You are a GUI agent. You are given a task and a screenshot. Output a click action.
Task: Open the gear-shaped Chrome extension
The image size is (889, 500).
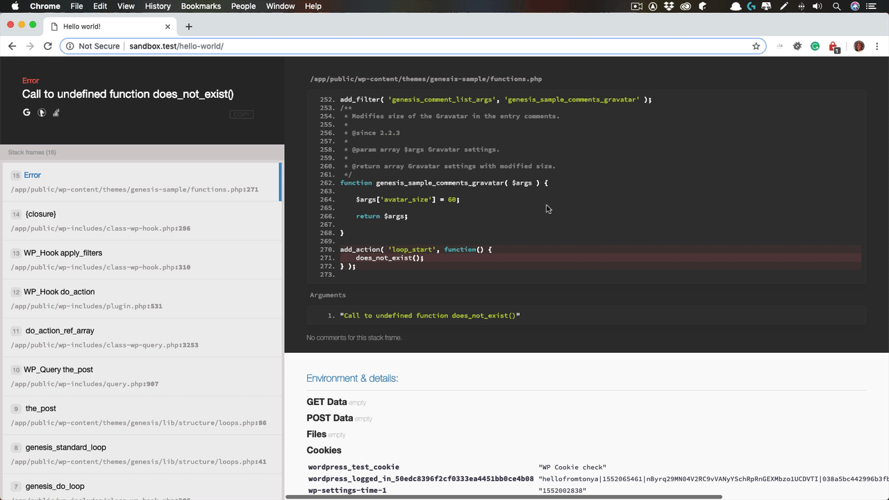point(797,46)
